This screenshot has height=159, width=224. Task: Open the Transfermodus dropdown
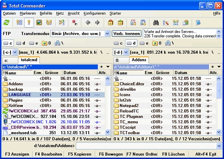[x=107, y=34]
